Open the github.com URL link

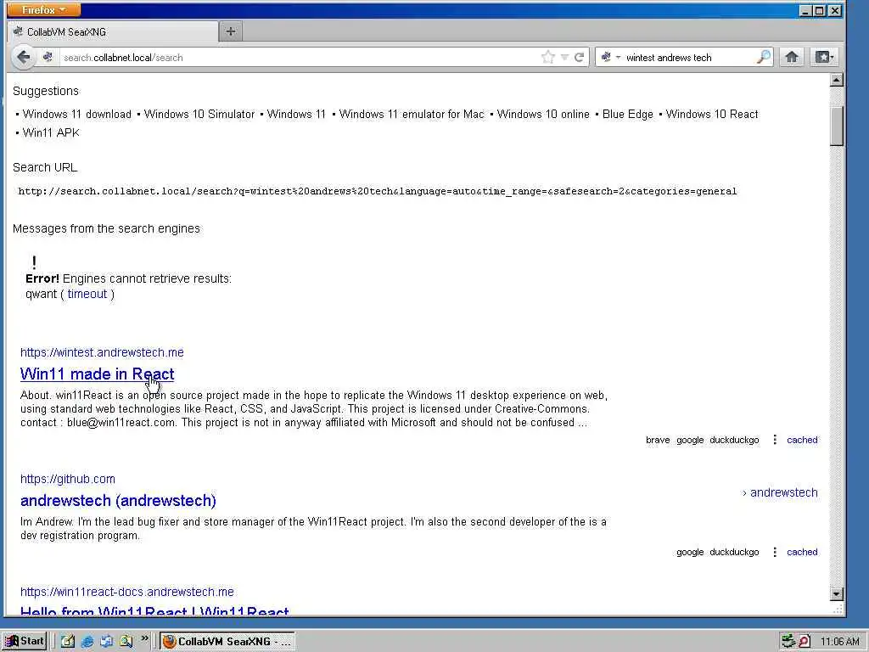(x=68, y=479)
